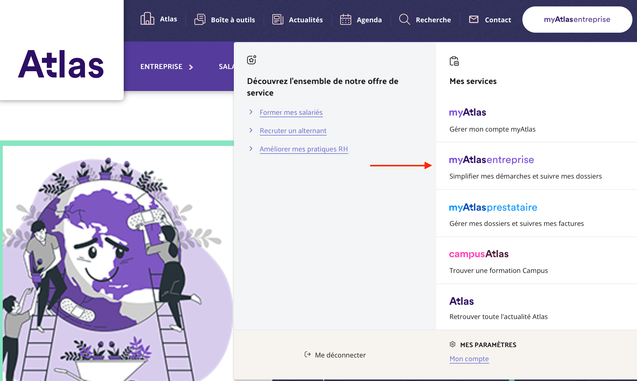Click the Atlas buildings icon in top navigation

point(147,19)
